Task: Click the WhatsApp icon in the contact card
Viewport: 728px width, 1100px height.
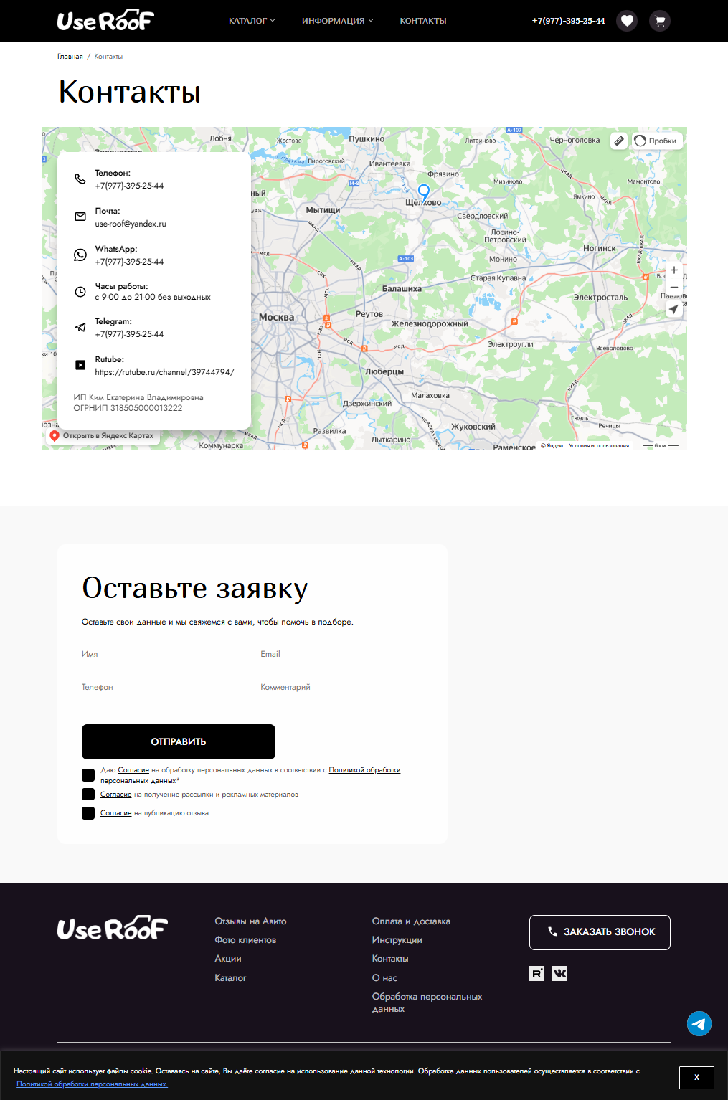Action: pos(79,255)
